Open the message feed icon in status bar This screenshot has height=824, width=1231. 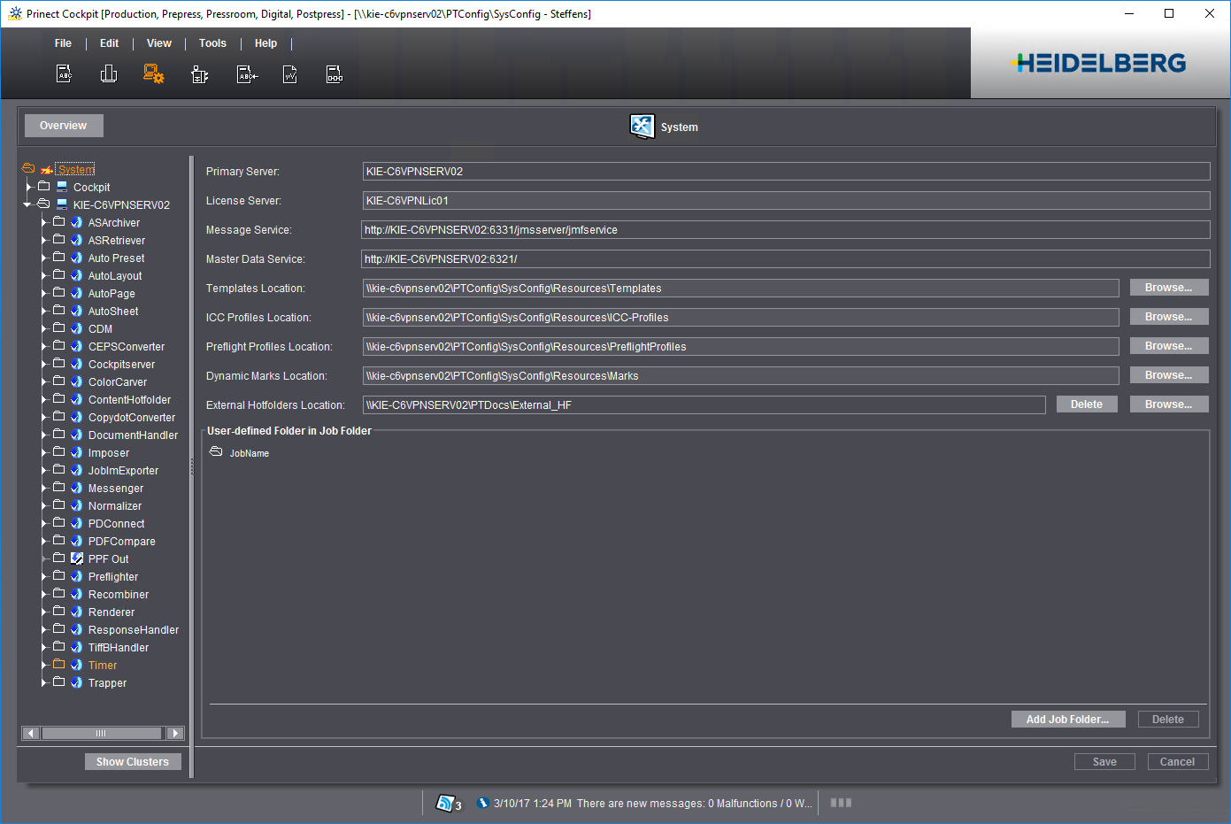click(447, 803)
